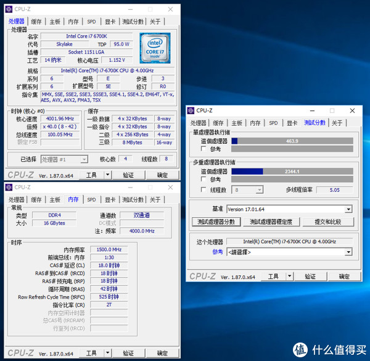The image size is (370, 361).
Task: Select 显卡 tab in memory window
Action: 110,200
